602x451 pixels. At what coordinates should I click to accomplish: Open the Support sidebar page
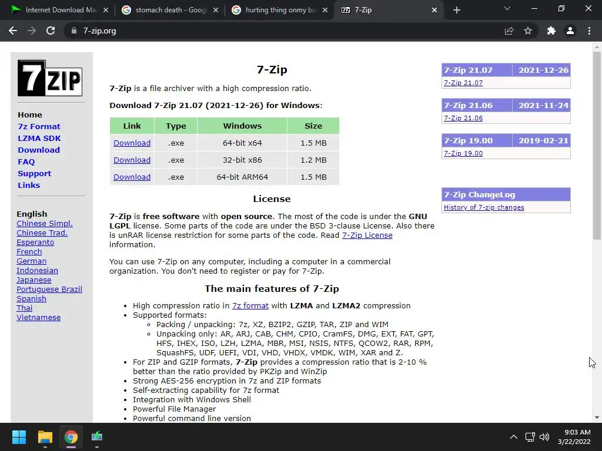[x=34, y=173]
